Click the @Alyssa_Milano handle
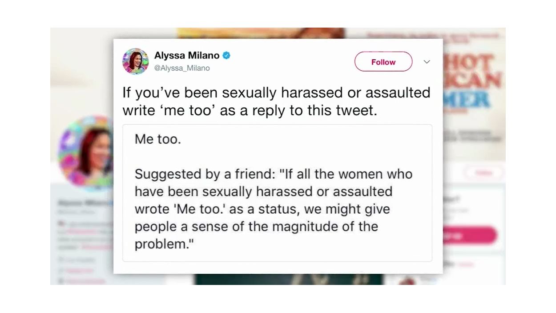The width and height of the screenshot is (556, 313). (182, 68)
